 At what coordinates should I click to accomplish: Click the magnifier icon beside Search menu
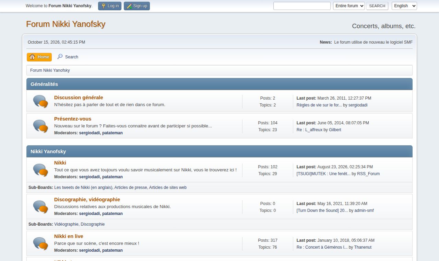pyautogui.click(x=60, y=57)
